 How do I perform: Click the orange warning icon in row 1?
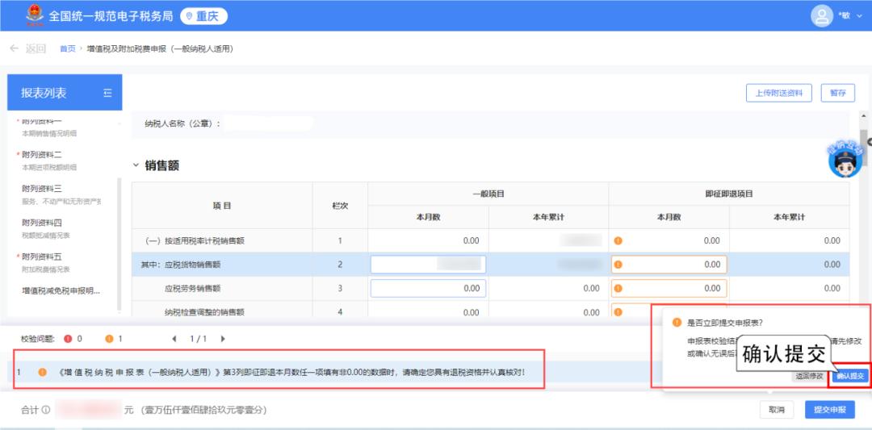[x=618, y=240]
